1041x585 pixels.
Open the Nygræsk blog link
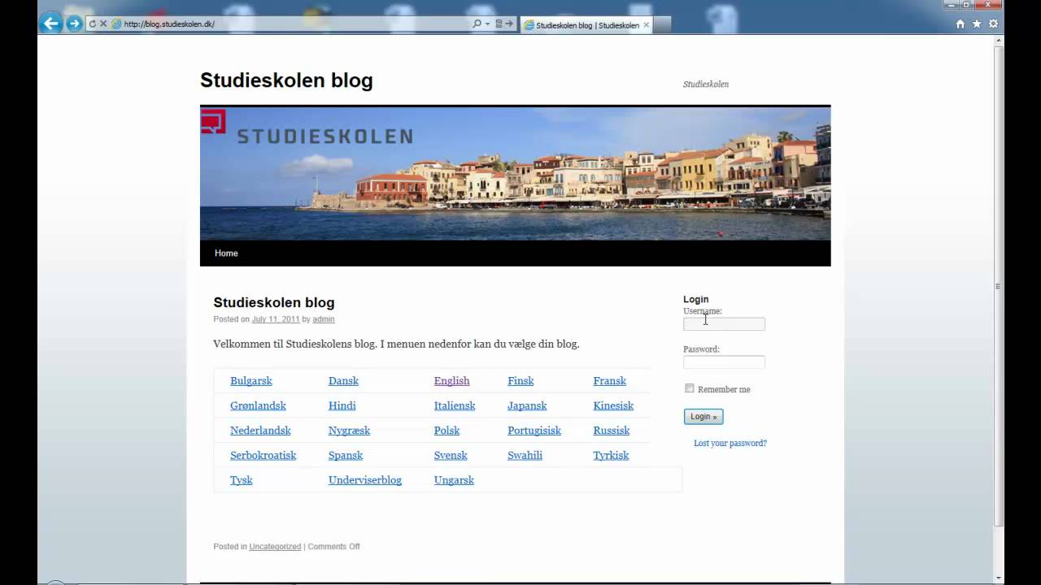(x=349, y=431)
